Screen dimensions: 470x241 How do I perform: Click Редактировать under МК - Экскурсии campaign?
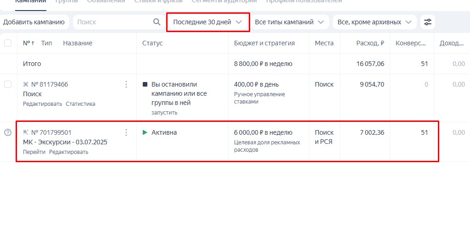69,152
